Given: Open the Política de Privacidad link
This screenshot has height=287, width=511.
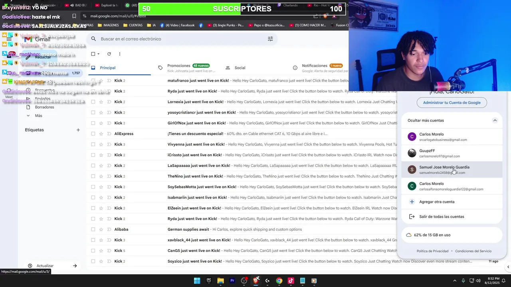Looking at the screenshot, I should (432, 251).
